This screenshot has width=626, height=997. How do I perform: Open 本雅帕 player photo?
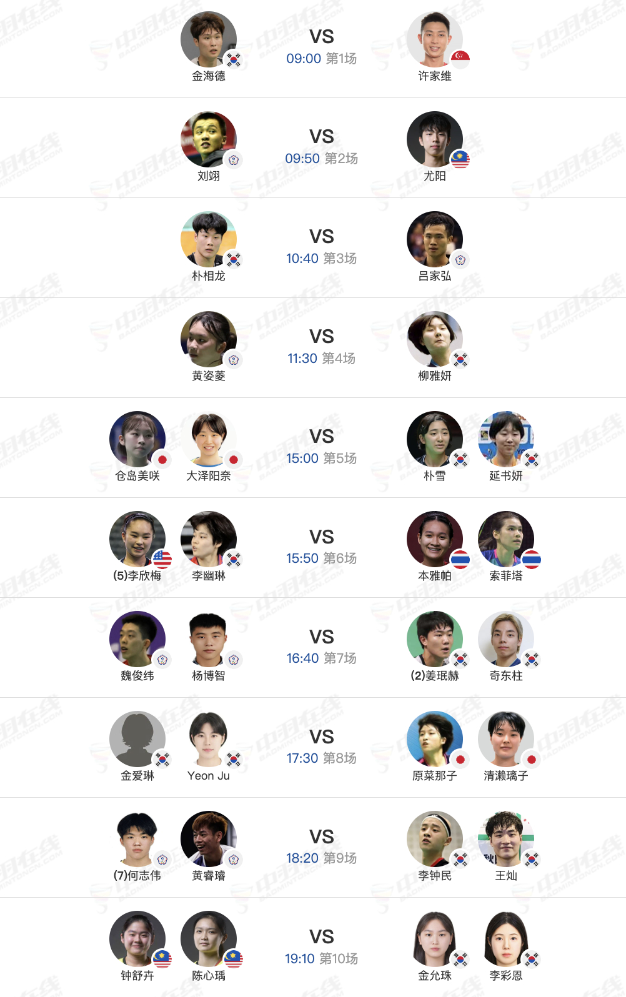coord(435,539)
